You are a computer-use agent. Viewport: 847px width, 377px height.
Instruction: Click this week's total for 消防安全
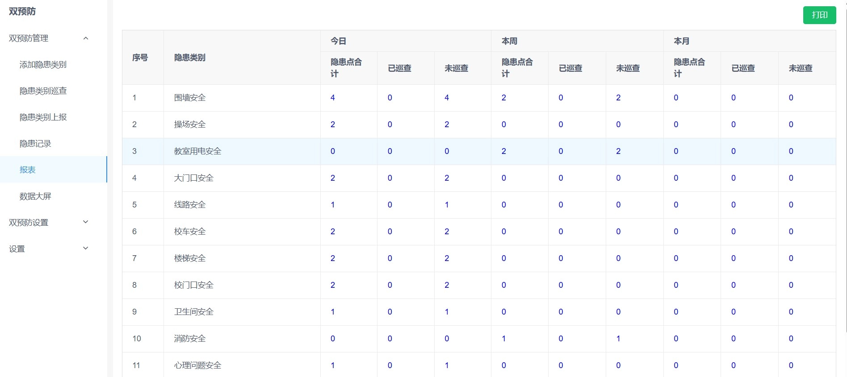pyautogui.click(x=504, y=339)
